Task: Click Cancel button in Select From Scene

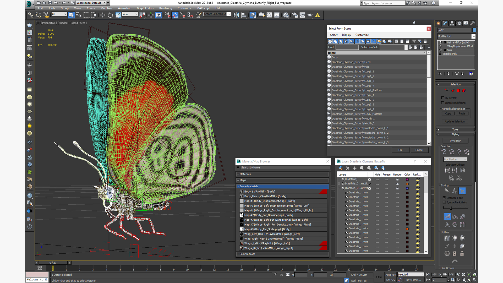Action: click(x=419, y=150)
